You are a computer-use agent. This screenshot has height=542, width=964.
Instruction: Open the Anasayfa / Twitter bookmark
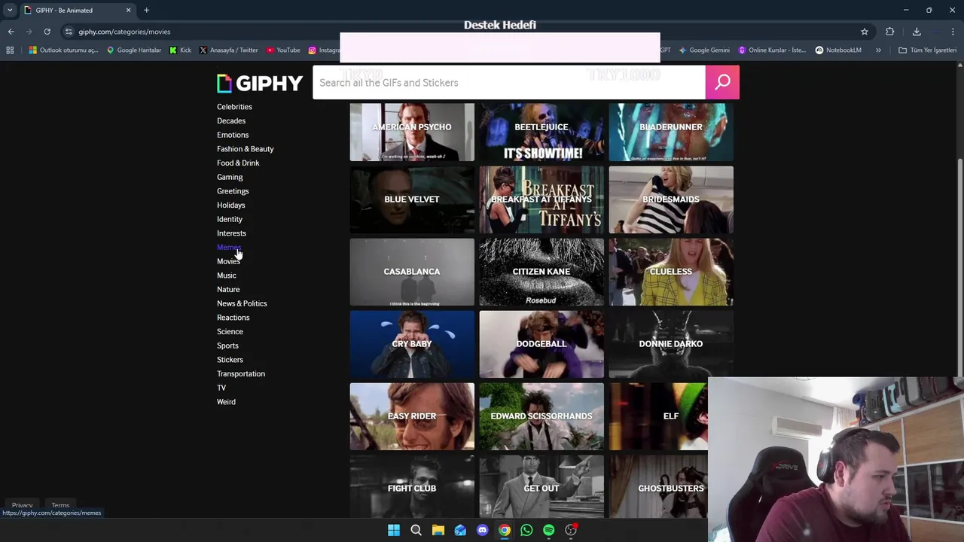point(228,50)
